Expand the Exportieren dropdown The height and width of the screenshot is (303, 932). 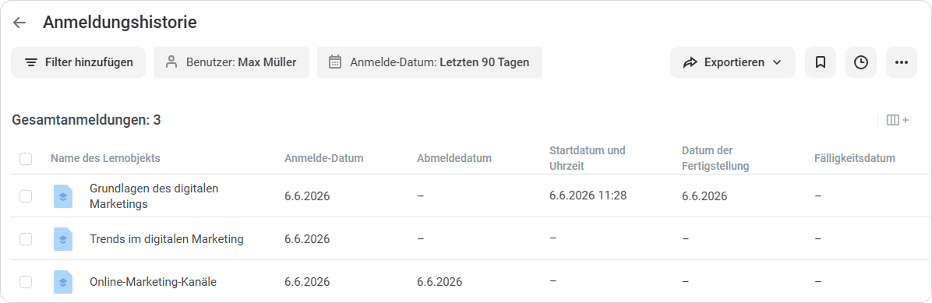click(733, 62)
